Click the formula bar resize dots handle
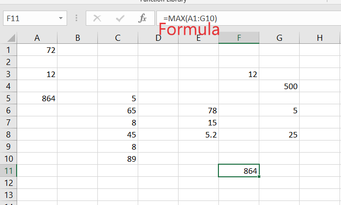Viewport: 341px width, 205px height. click(76, 18)
